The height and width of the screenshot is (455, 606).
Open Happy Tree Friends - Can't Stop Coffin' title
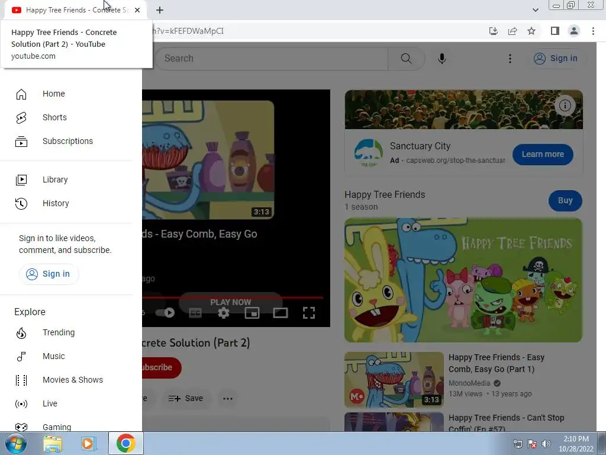[x=507, y=423]
